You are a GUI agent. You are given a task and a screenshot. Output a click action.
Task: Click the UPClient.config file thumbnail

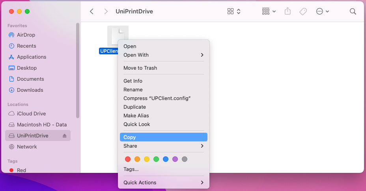click(118, 36)
